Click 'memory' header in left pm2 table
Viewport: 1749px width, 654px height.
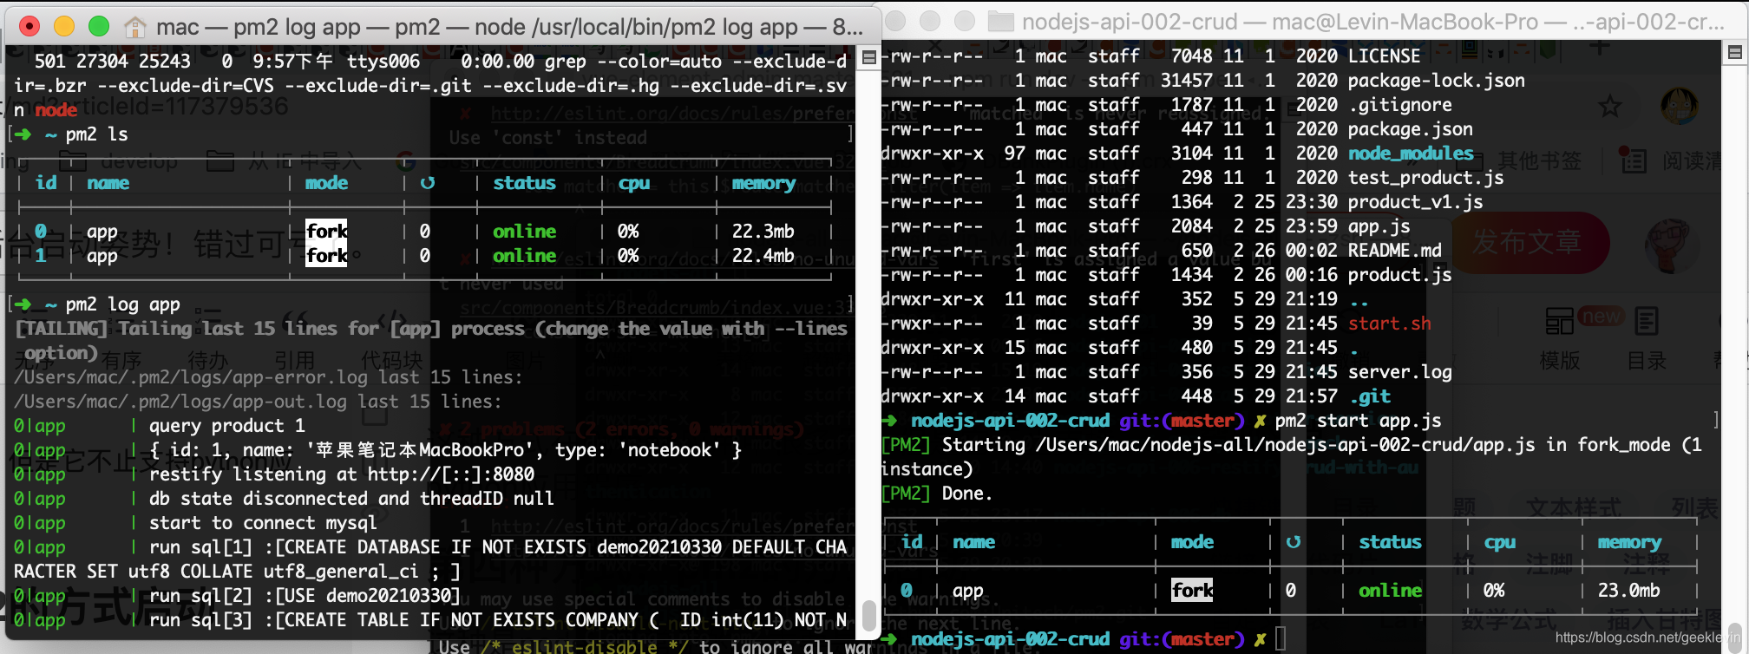tap(763, 183)
